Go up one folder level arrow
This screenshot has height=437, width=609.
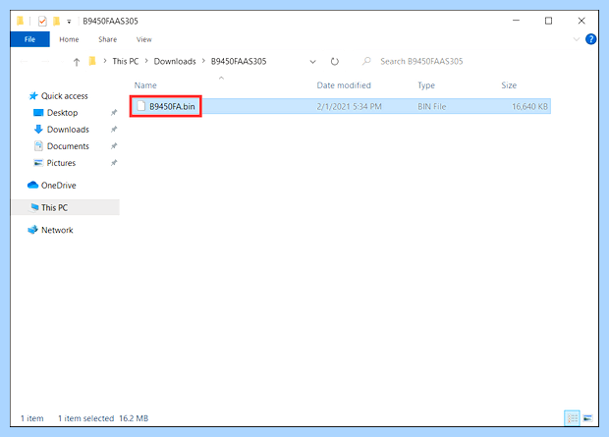[x=77, y=62]
